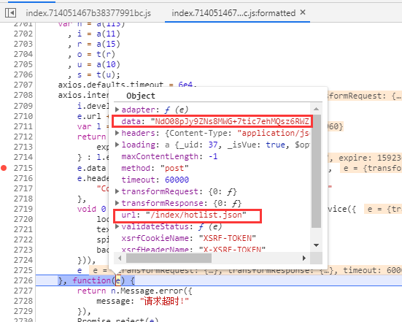
Task: Click line number 2702 in the gutter
Action: pyautogui.click(x=23, y=34)
